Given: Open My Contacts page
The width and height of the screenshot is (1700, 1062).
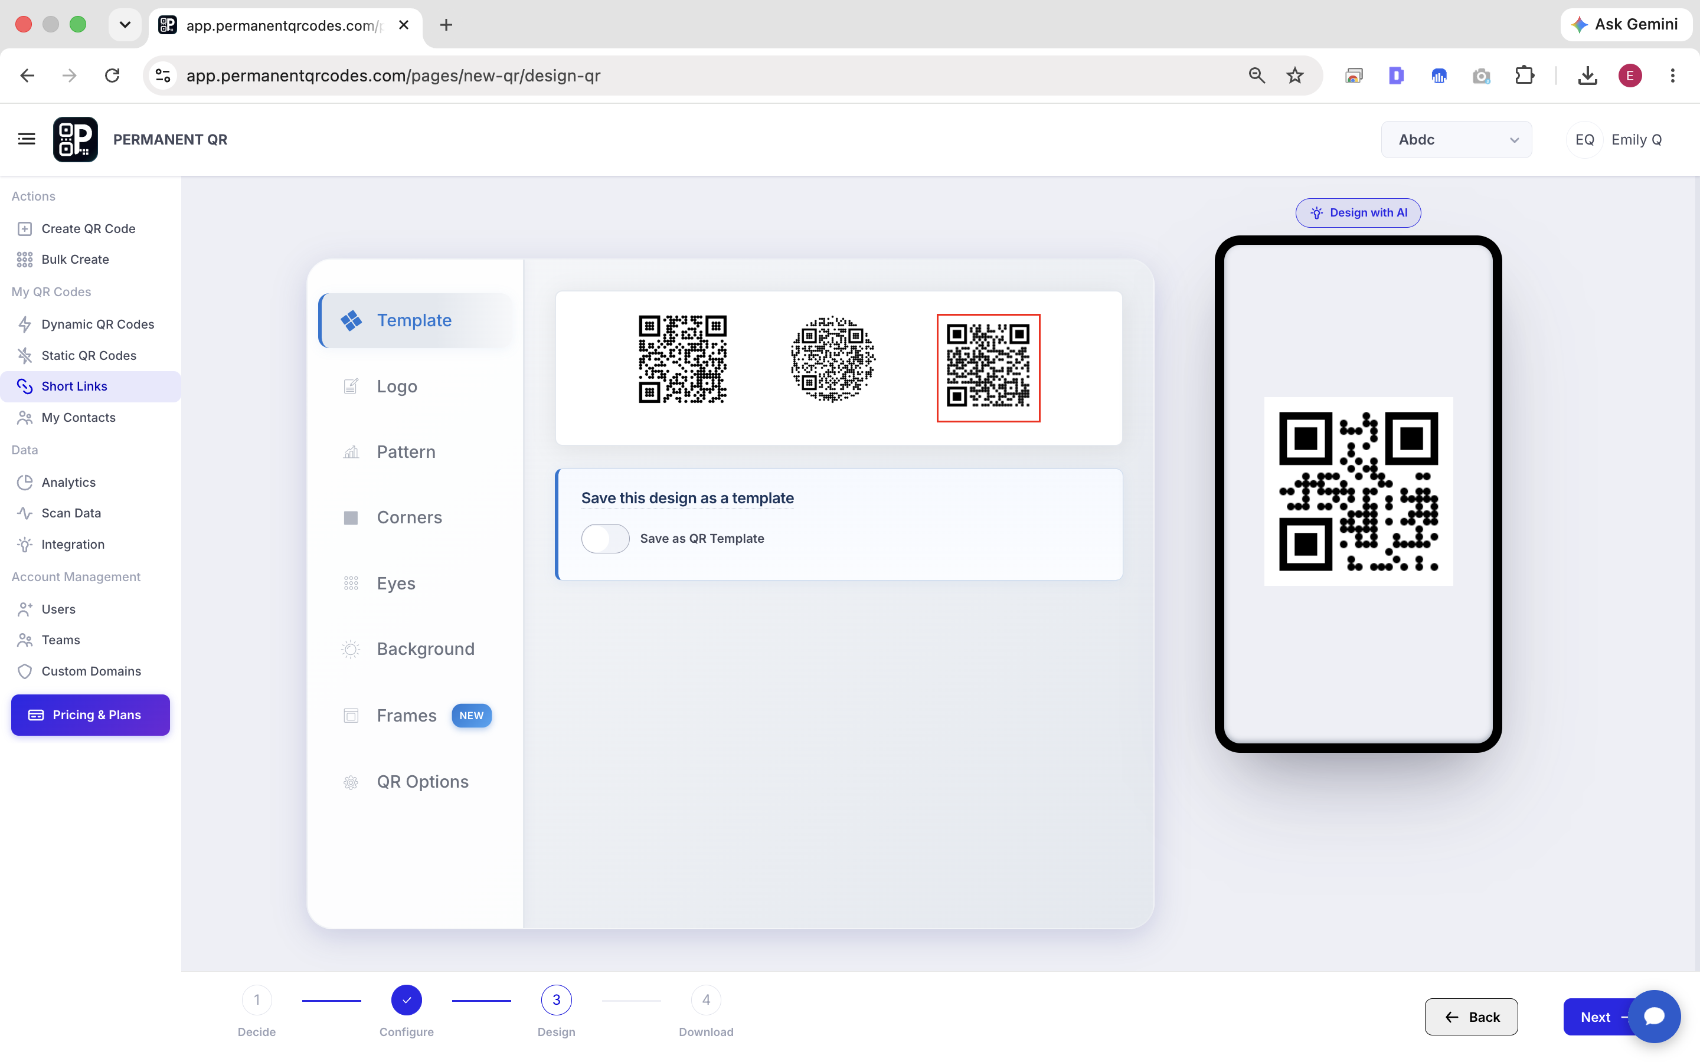Looking at the screenshot, I should click(78, 418).
